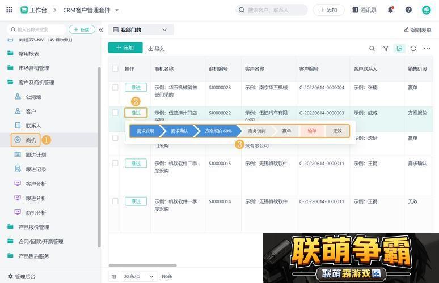Focus the sidebar name search field

[36, 29]
